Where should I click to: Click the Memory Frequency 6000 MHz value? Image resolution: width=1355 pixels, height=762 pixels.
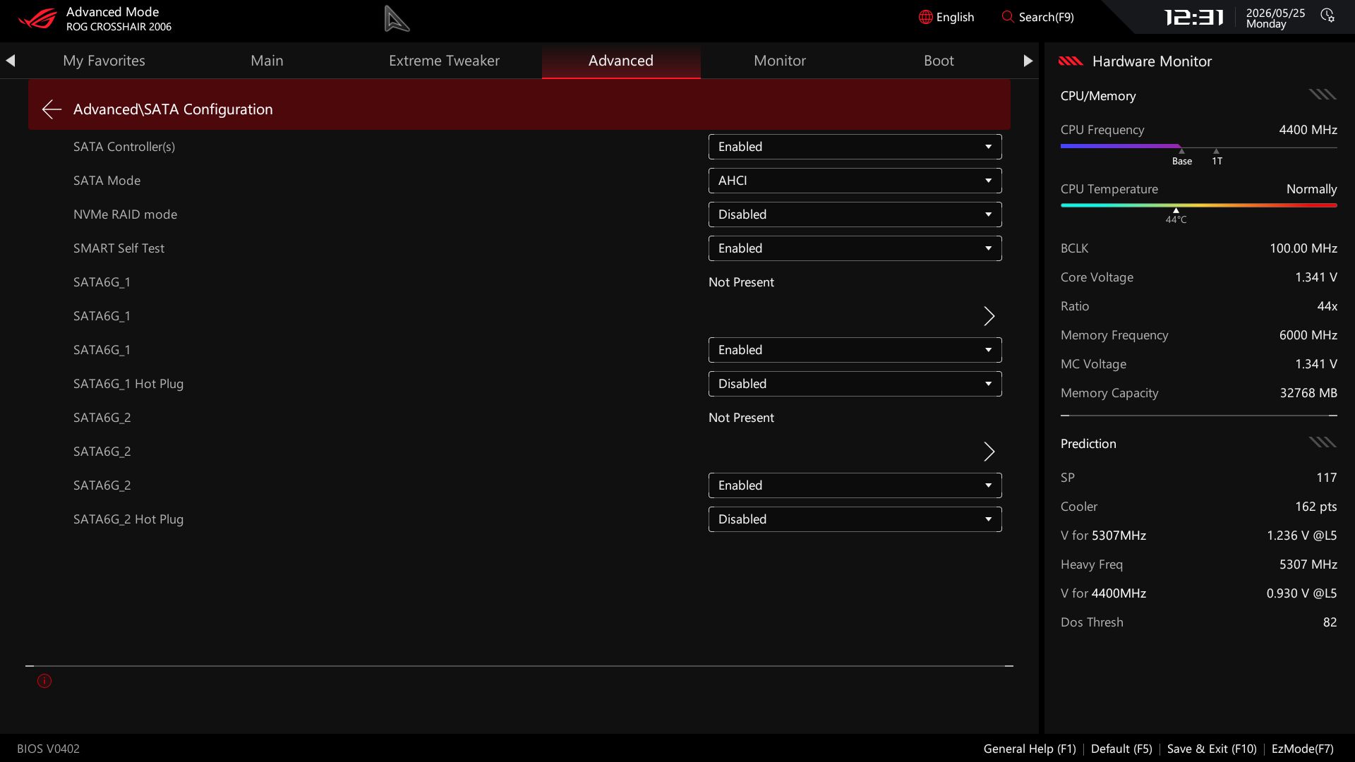[x=1308, y=335]
